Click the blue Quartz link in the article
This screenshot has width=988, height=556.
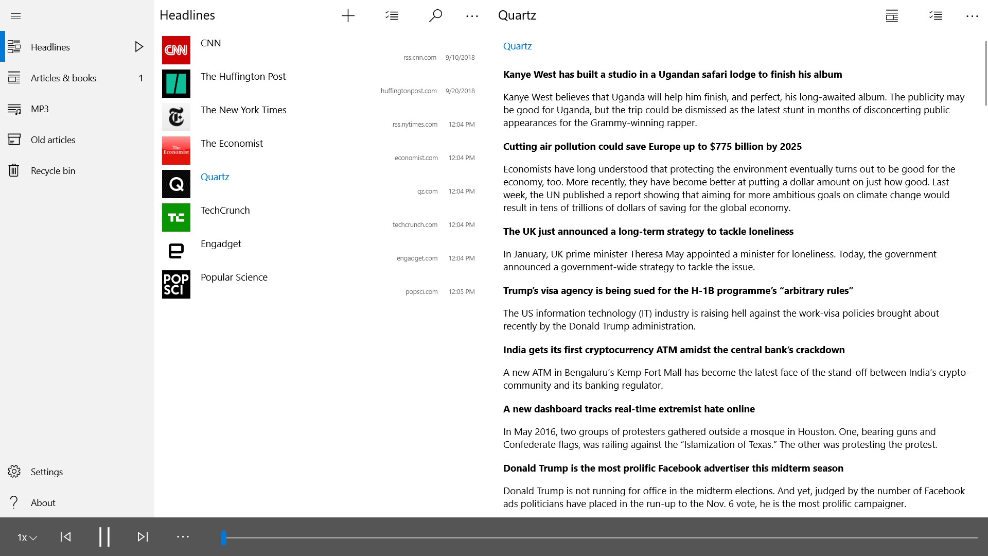tap(517, 46)
